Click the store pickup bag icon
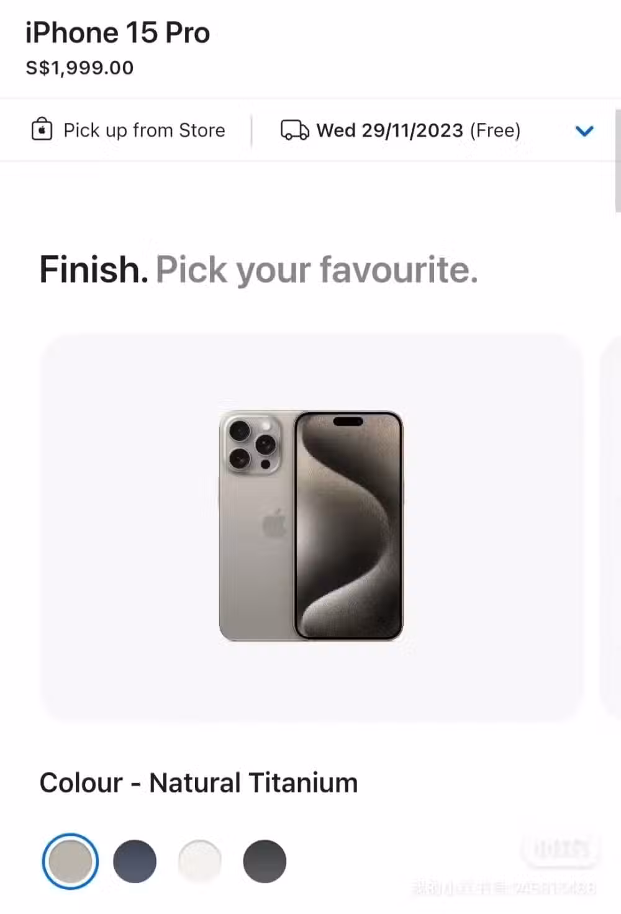 (x=42, y=130)
